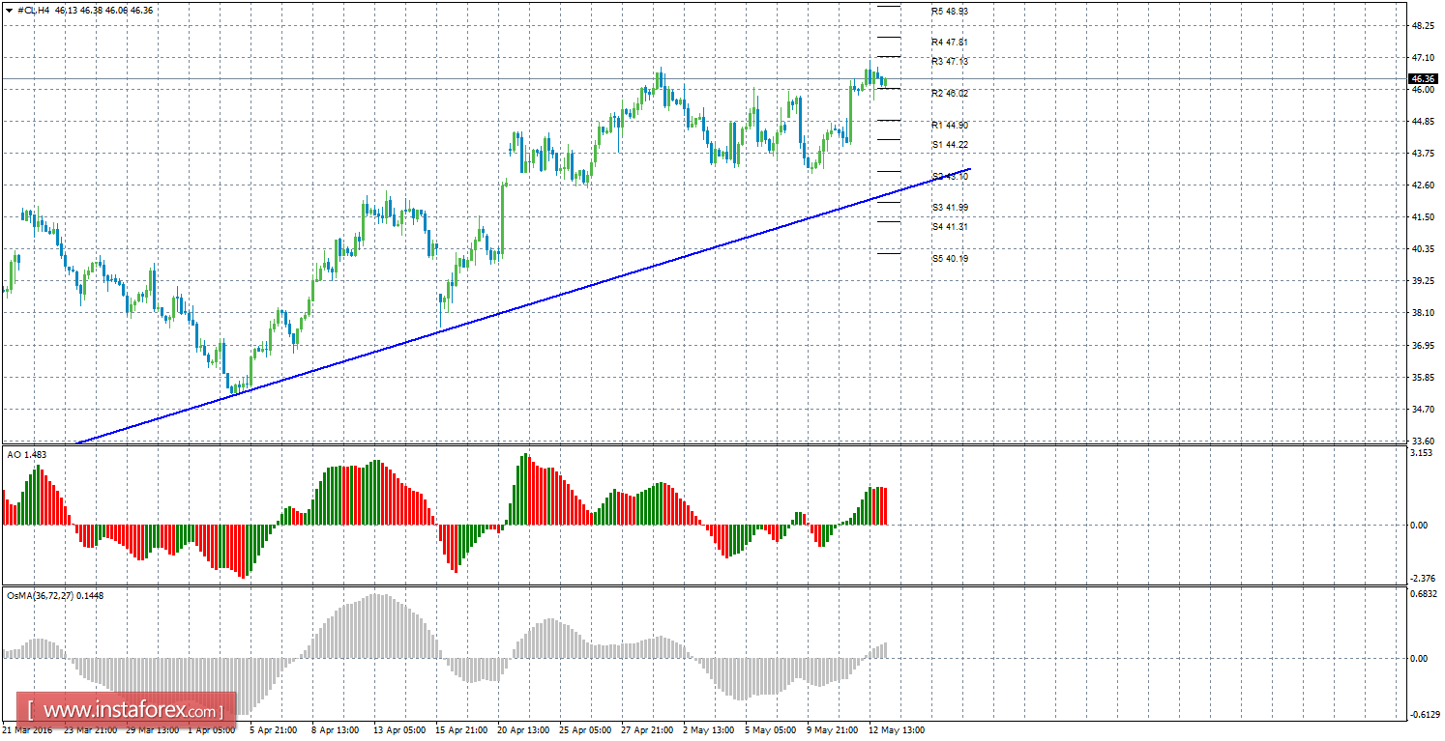Viewport: 1445px width, 741px height.
Task: Click the R2 46.02 resistance label
Action: [x=949, y=94]
